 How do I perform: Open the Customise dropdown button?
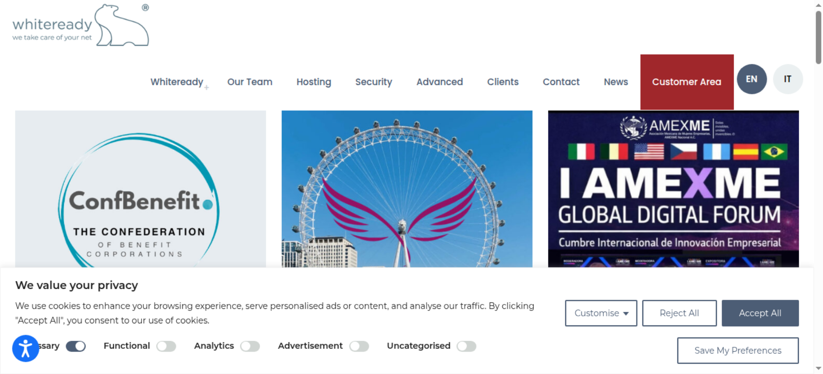coord(601,313)
